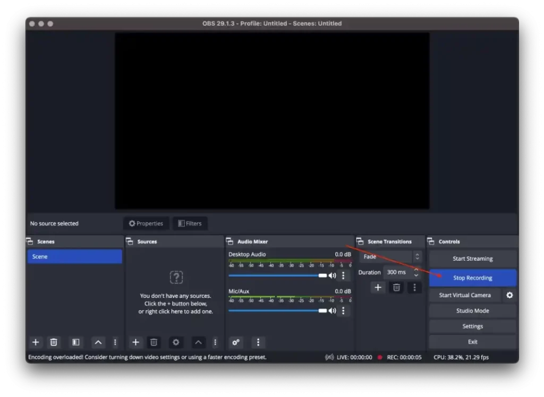Click Mic/Aux volume slider
This screenshot has height=397, width=544.
pos(277,311)
